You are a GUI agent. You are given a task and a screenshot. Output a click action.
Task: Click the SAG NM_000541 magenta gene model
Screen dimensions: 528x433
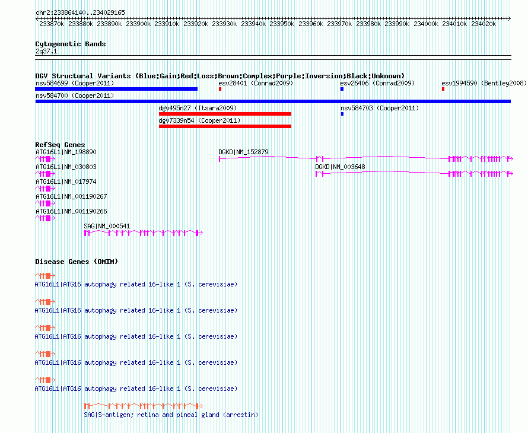[144, 233]
